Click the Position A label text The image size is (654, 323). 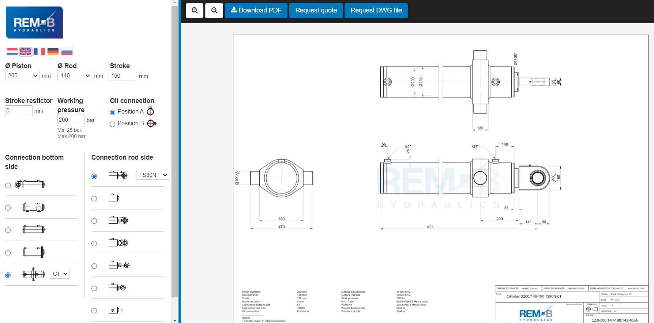(x=131, y=111)
